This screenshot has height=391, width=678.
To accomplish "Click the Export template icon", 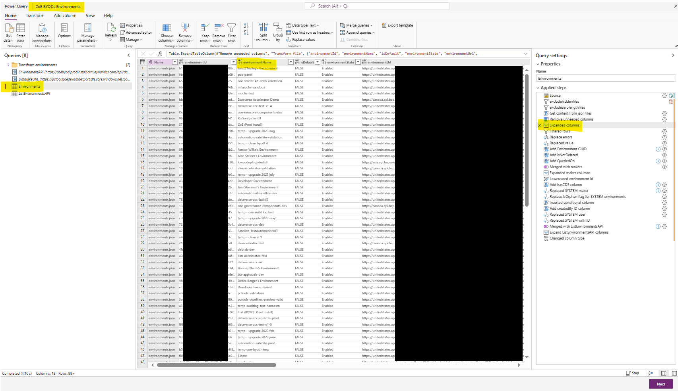I will click(x=397, y=25).
